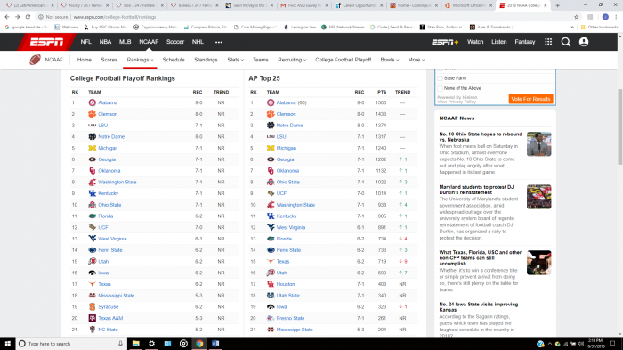623x350 pixels.
Task: Open View Privacy Policy link
Action: tap(457, 102)
